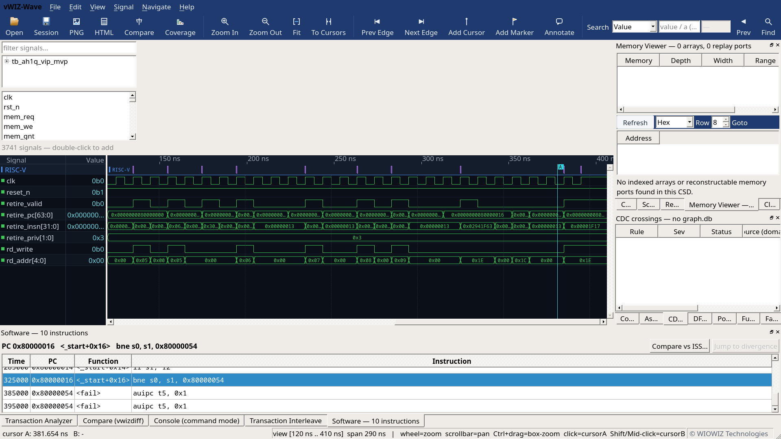Switch to the Transaction Analyzer tab
The height and width of the screenshot is (439, 781).
pos(39,421)
